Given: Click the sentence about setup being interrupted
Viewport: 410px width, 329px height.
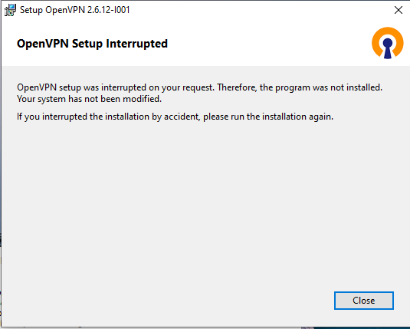Looking at the screenshot, I should (x=199, y=87).
